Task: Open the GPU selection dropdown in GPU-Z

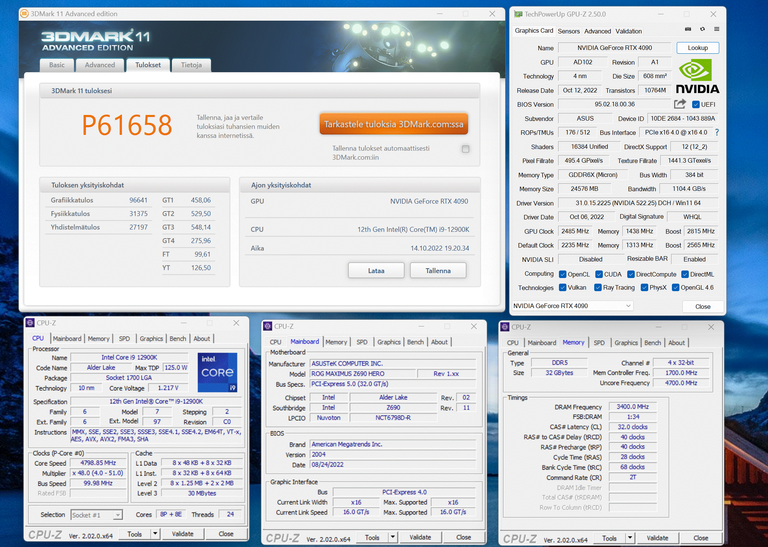Action: coord(573,306)
